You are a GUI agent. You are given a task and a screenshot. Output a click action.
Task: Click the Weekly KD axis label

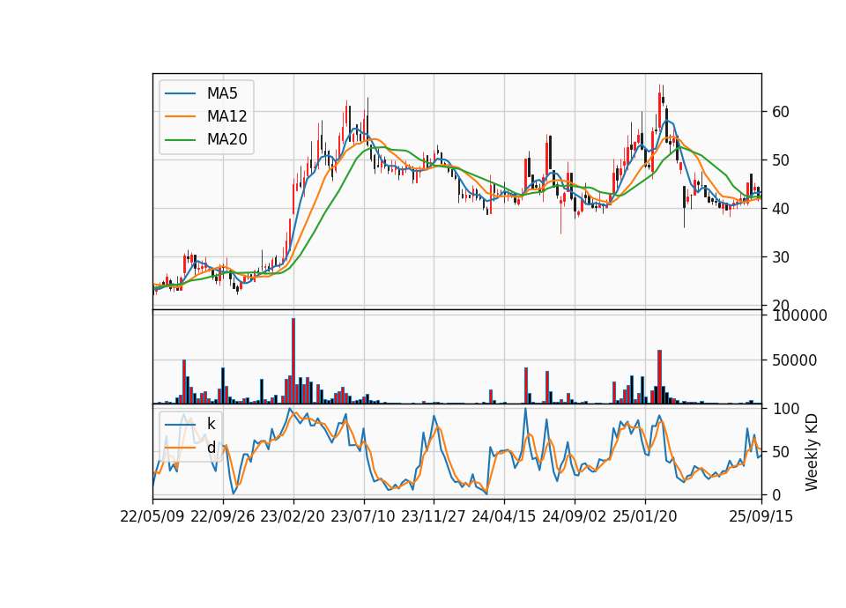(812, 452)
